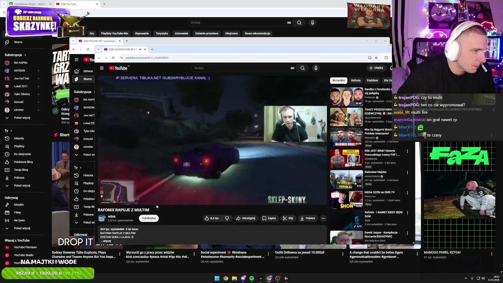
Task: Click the YouTube logo in the front window
Action: (118, 68)
